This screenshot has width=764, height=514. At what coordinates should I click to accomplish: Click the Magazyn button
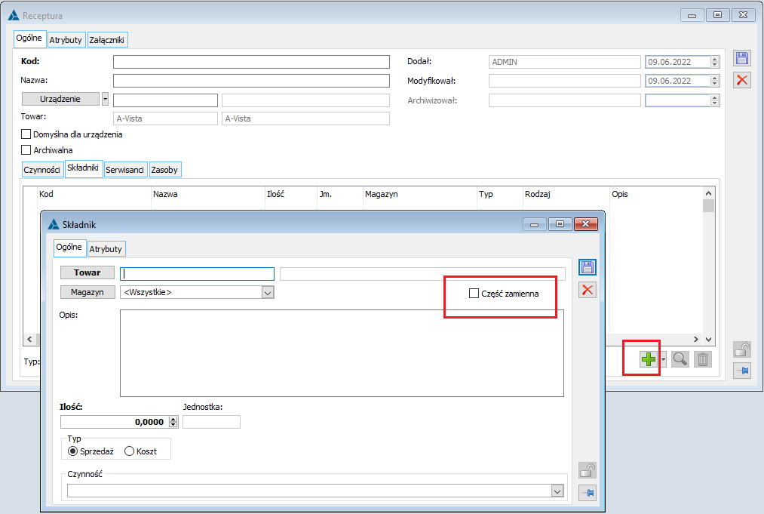coord(87,292)
